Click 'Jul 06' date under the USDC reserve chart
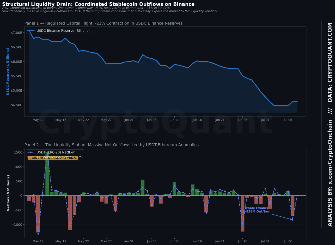This screenshot has height=245, width=335. tap(288, 120)
